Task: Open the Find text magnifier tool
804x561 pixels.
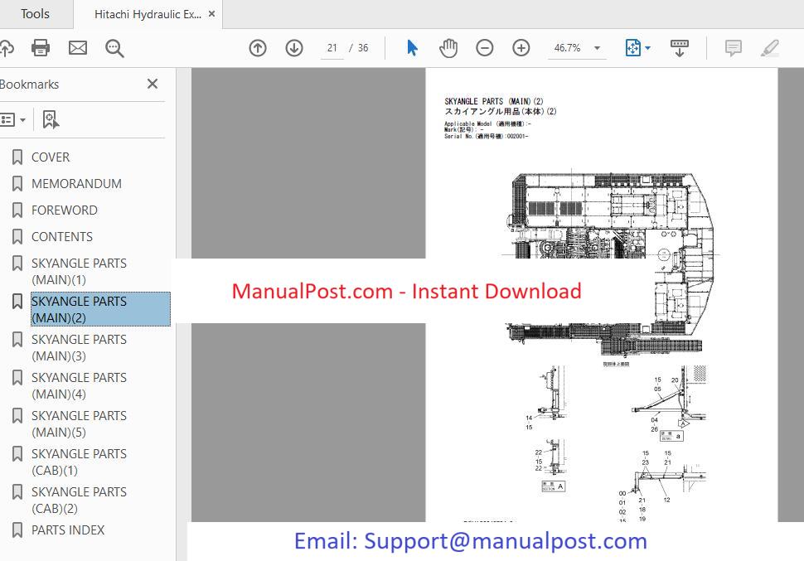Action: click(114, 48)
